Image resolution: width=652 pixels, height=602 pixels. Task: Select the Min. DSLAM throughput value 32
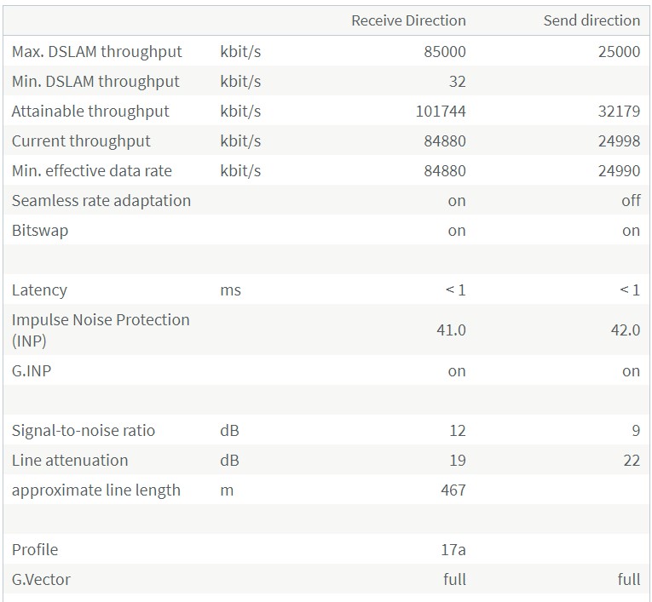[457, 82]
